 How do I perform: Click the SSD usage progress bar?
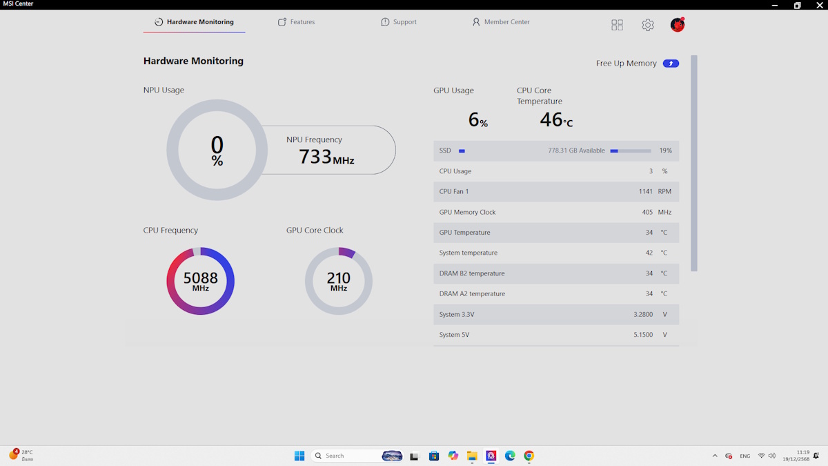click(x=630, y=151)
